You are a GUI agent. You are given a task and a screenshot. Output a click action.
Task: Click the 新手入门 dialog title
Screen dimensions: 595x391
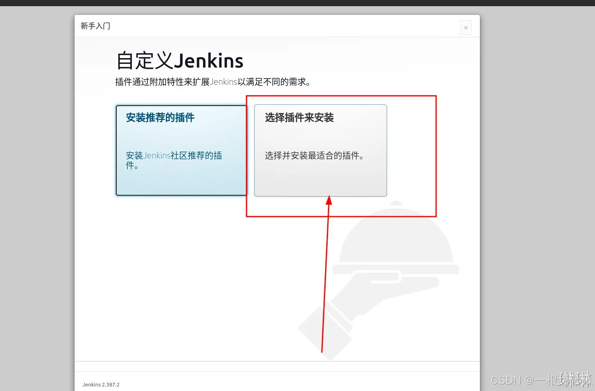[x=95, y=26]
